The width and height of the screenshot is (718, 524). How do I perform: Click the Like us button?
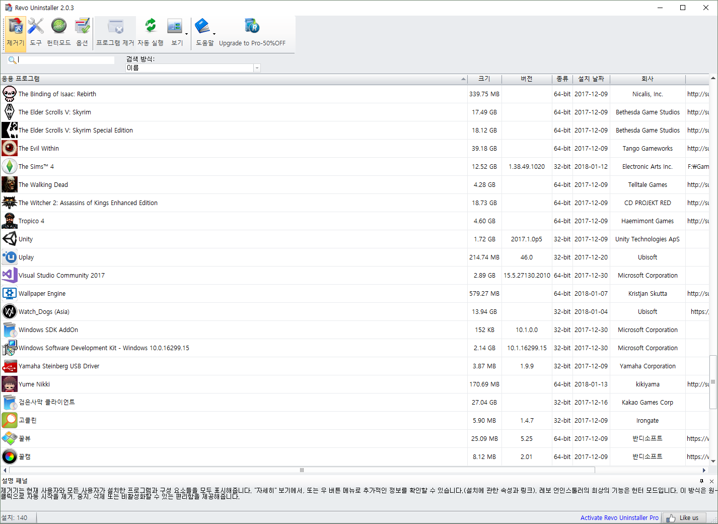(x=684, y=518)
